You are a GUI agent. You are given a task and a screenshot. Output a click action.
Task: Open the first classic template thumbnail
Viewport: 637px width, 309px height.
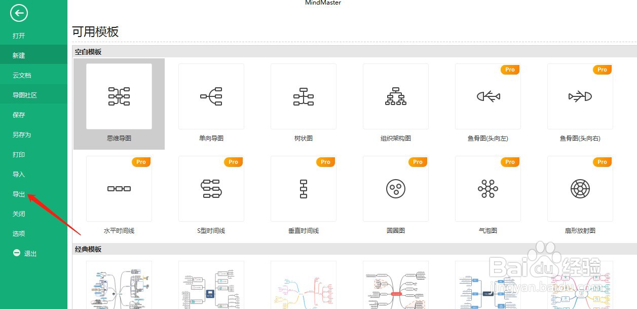(119, 285)
